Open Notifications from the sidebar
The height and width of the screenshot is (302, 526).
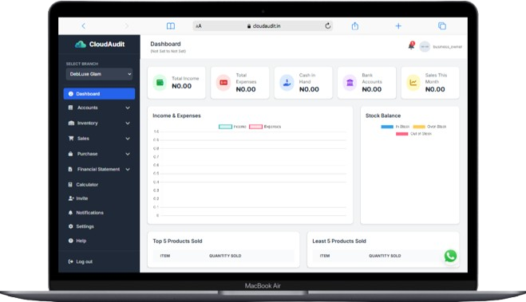89,213
